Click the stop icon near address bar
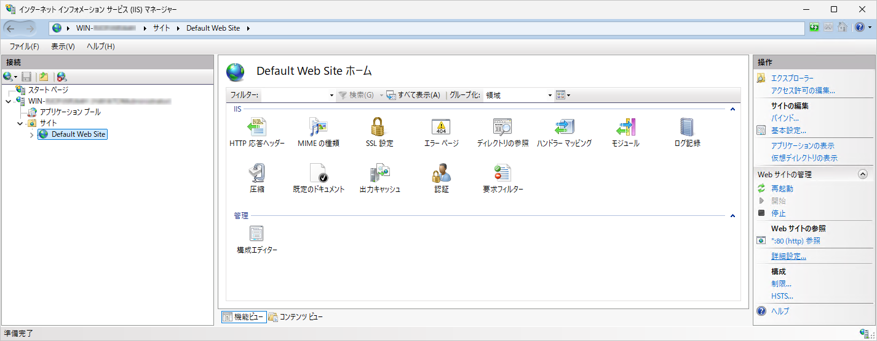The image size is (877, 341). [828, 28]
